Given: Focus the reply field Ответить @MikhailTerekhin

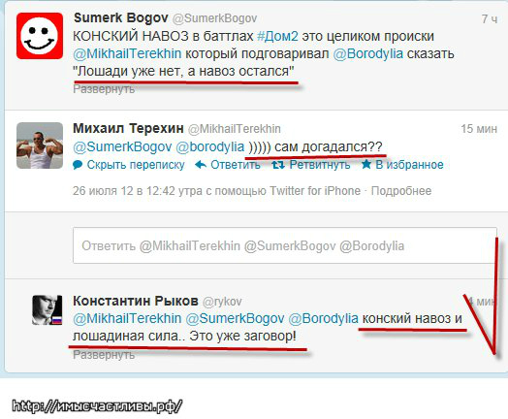Looking at the screenshot, I should (285, 245).
